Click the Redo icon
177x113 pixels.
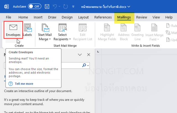(x=65, y=7)
